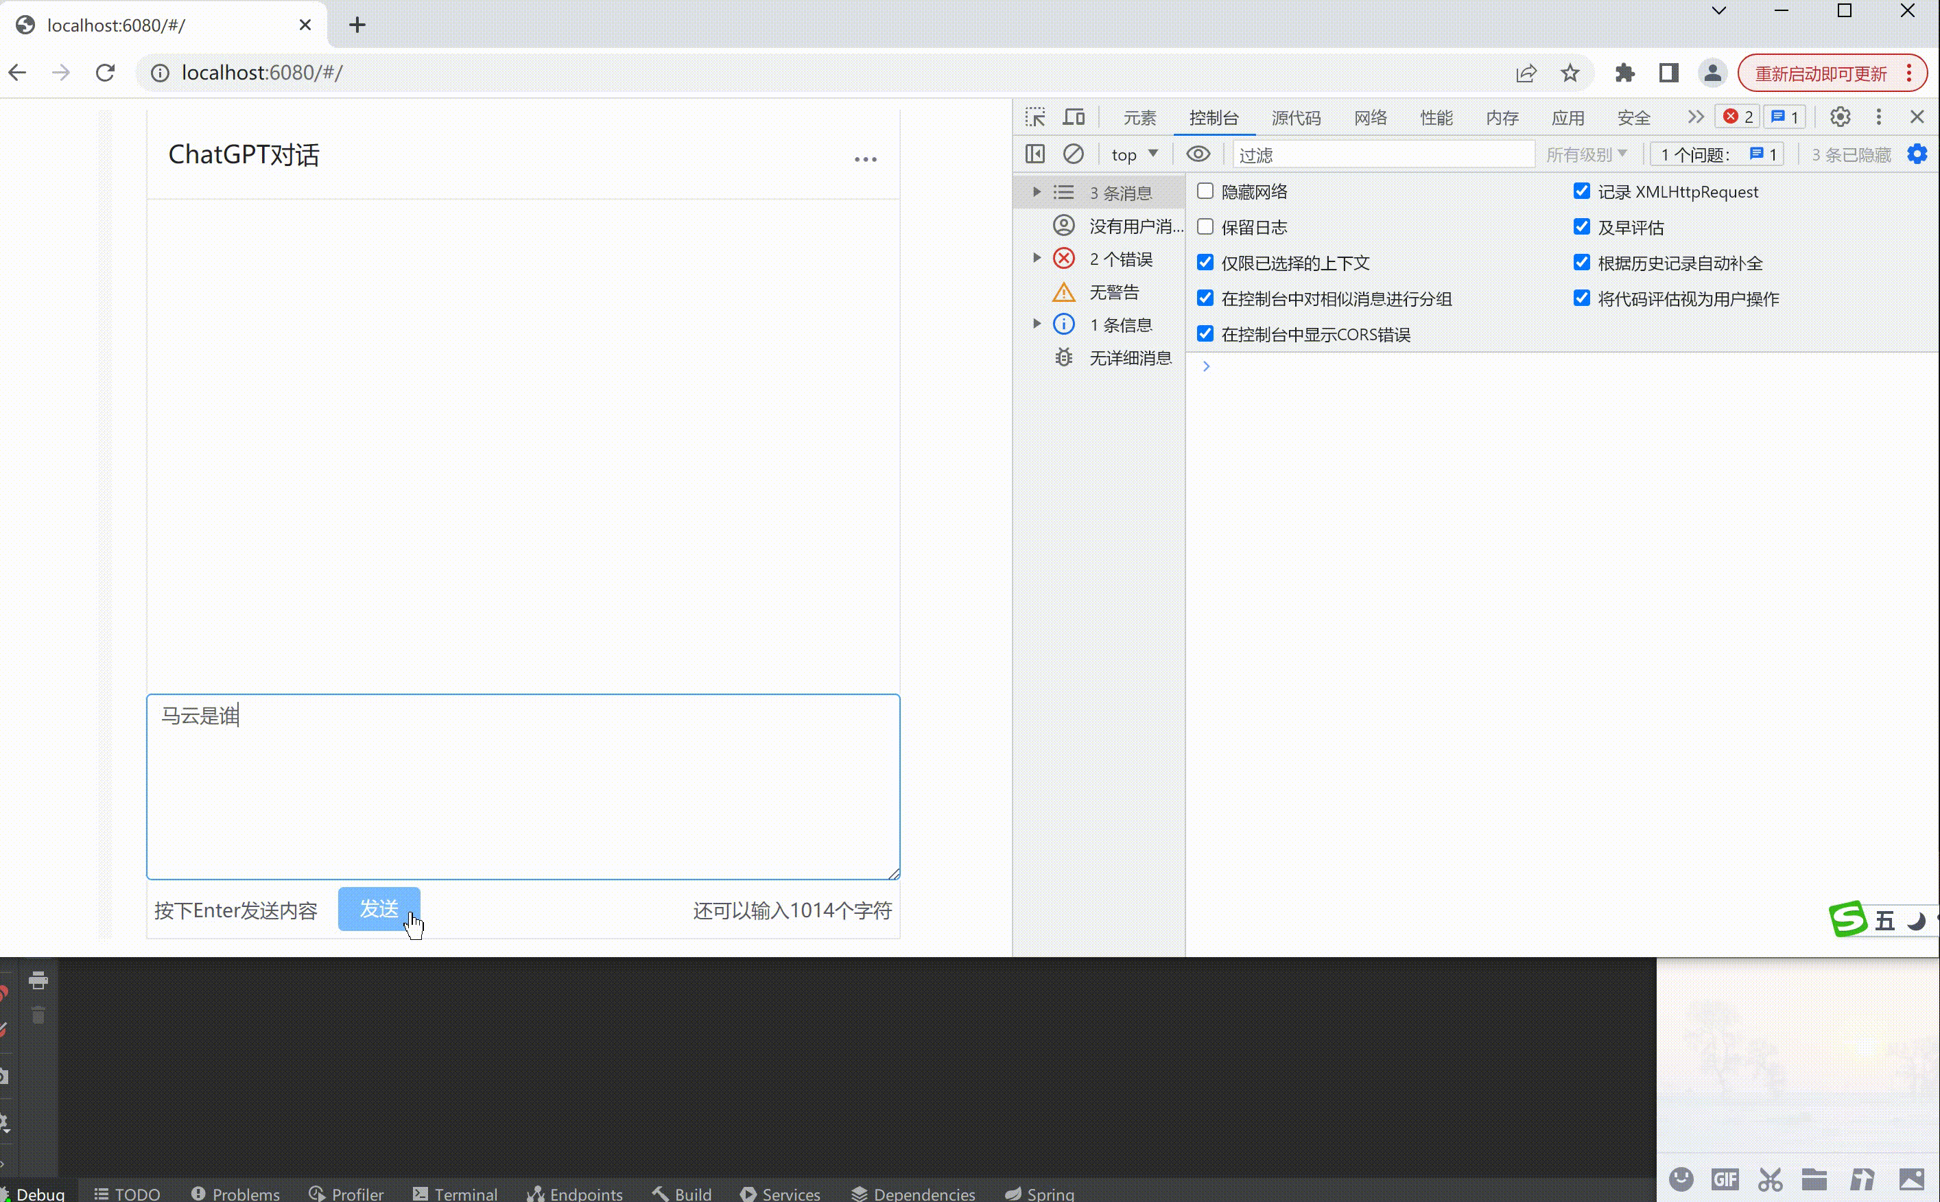The image size is (1940, 1202).
Task: Click the 发送 send button
Action: coord(379,908)
